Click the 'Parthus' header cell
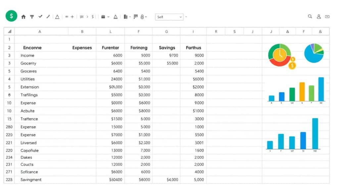The height and width of the screenshot is (193, 339). [x=193, y=48]
